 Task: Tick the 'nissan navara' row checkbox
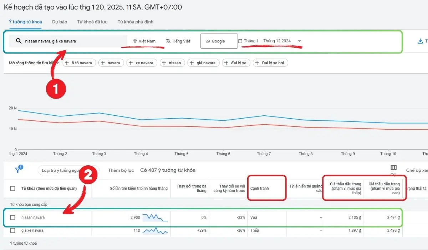[x=13, y=217]
